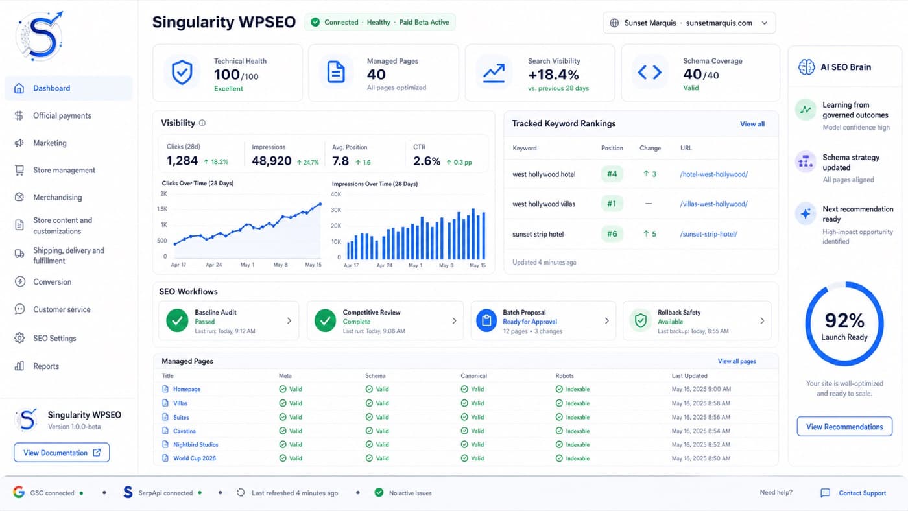Screen dimensions: 908x511
Task: Click the Rollback Safety shield icon
Action: coord(641,320)
